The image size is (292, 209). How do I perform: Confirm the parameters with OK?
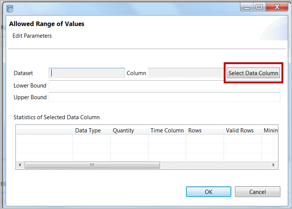click(208, 192)
